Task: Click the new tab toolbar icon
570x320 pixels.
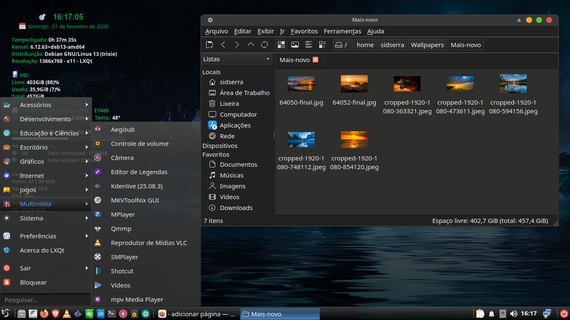Action: pyautogui.click(x=209, y=45)
